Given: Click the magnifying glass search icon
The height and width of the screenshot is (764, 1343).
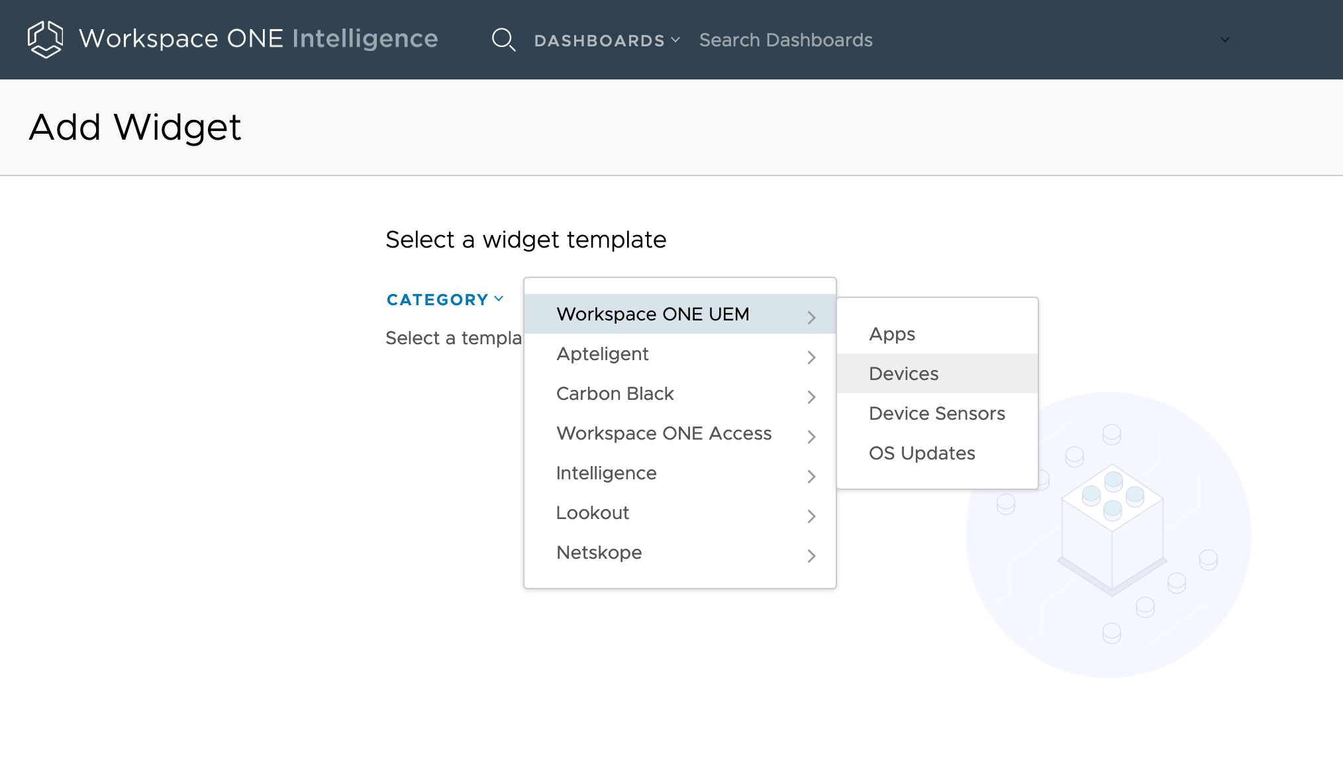Looking at the screenshot, I should 504,40.
